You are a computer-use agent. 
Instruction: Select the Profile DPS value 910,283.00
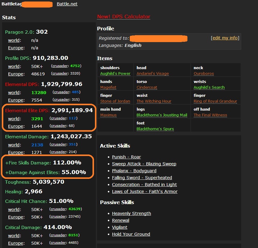[x=50, y=58]
